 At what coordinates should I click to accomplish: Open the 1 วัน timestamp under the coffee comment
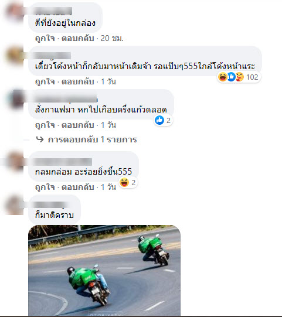(108, 125)
